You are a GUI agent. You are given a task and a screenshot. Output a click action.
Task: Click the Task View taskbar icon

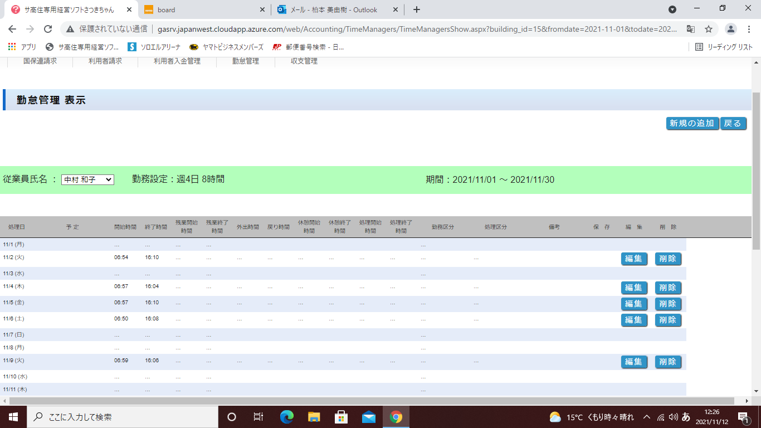tap(258, 417)
